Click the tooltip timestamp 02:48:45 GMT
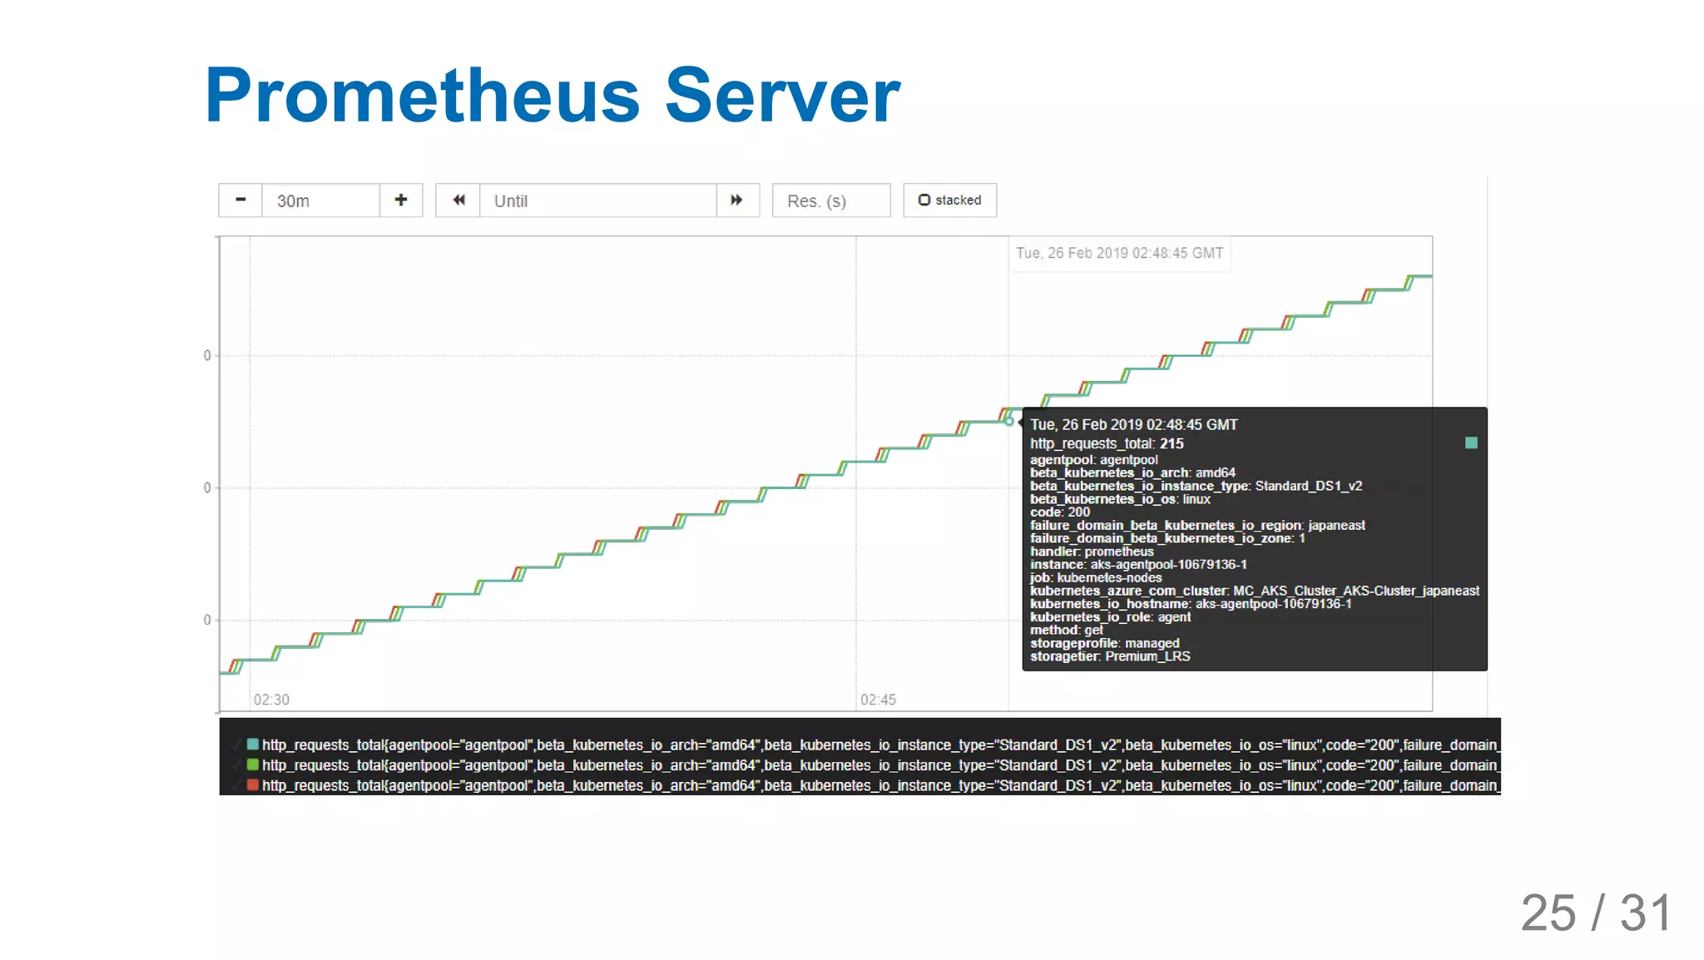 pos(1134,424)
